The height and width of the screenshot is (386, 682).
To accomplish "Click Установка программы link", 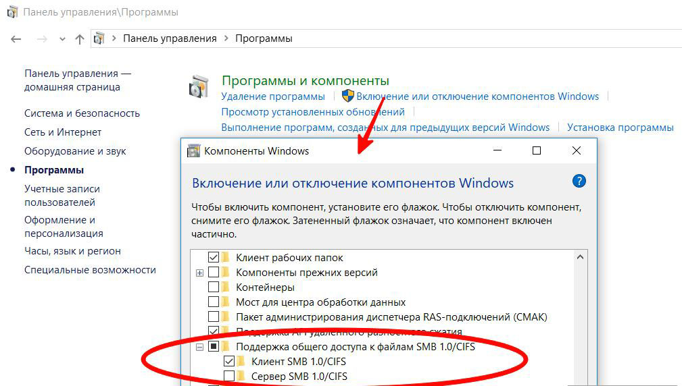I will click(x=620, y=128).
